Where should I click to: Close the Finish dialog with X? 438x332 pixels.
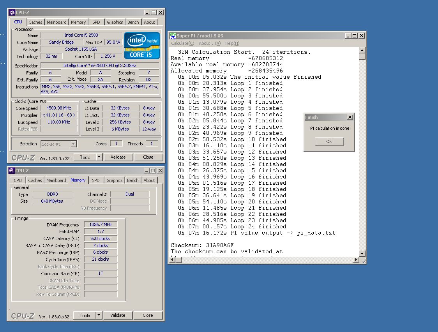350,117
